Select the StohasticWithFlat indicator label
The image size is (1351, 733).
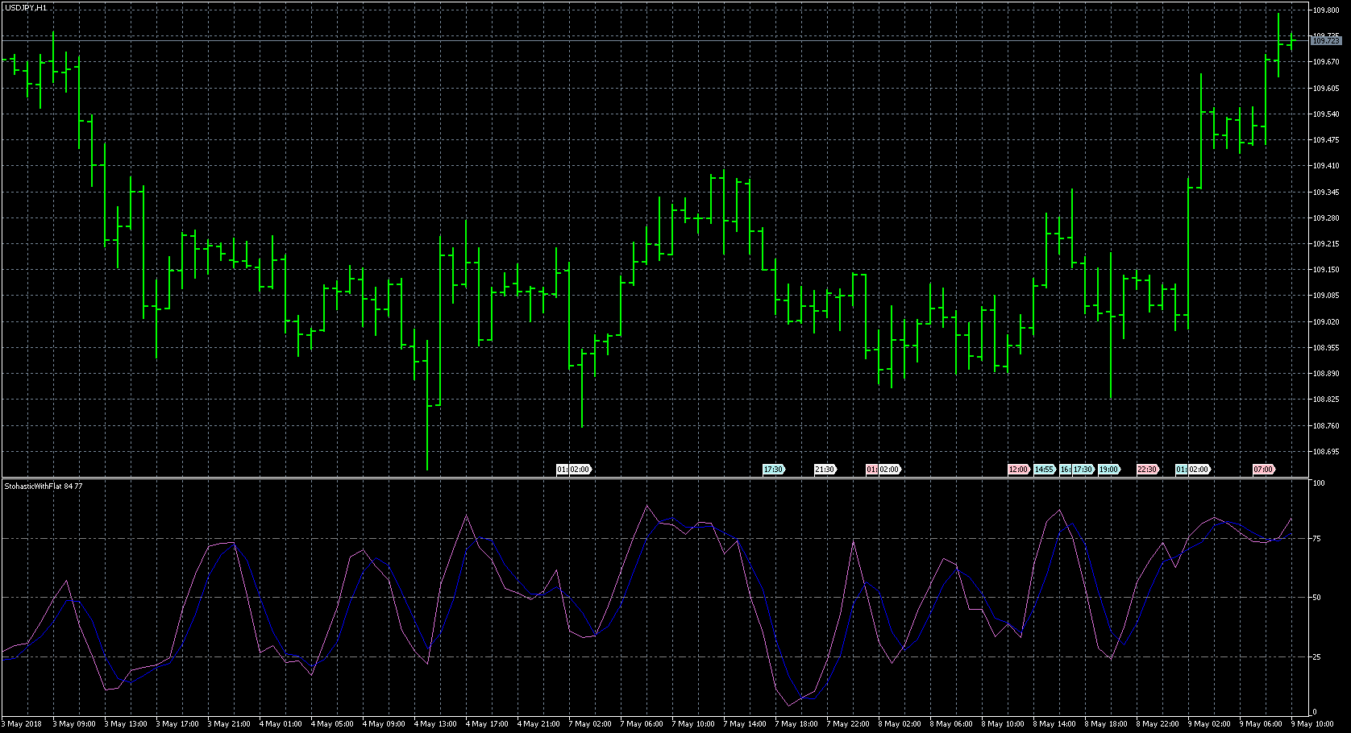44,487
